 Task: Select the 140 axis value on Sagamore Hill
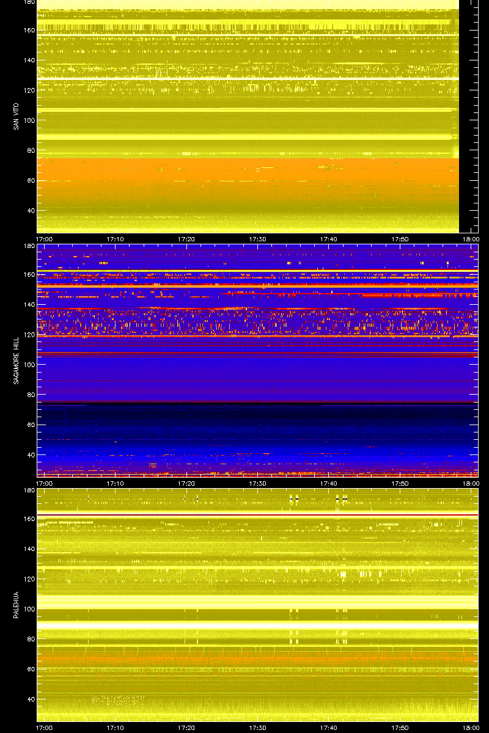29,304
